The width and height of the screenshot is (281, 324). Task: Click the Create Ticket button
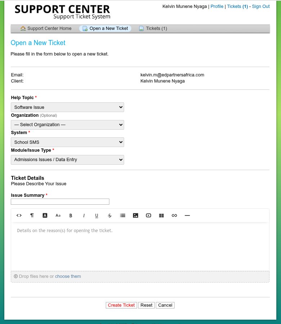pos(121,305)
